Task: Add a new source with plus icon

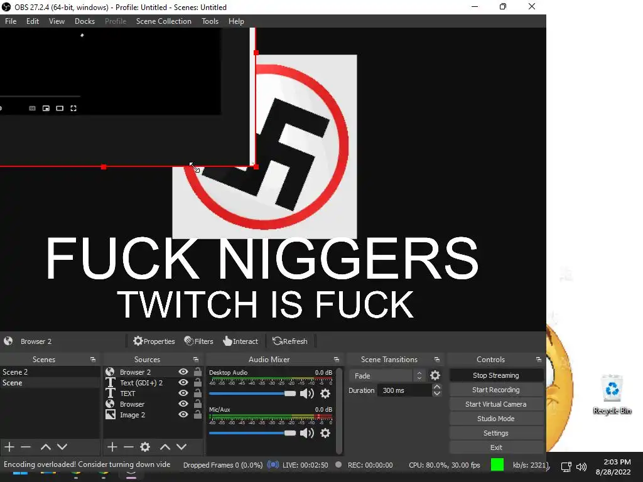Action: point(112,447)
